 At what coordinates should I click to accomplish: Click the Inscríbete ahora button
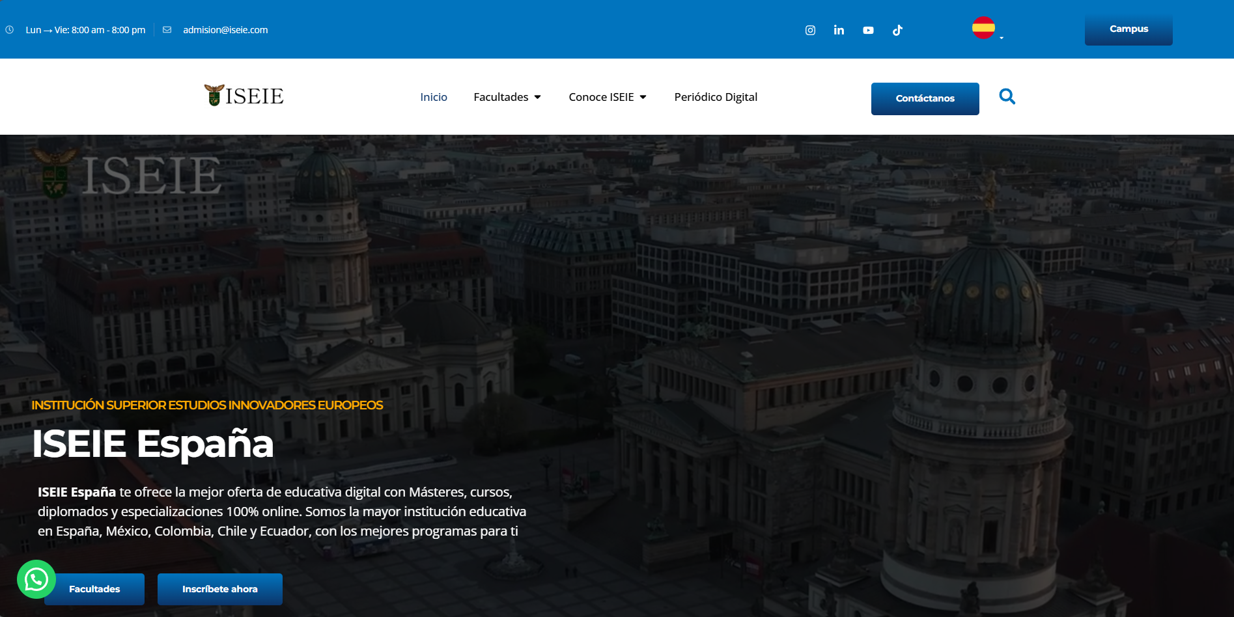click(x=219, y=589)
